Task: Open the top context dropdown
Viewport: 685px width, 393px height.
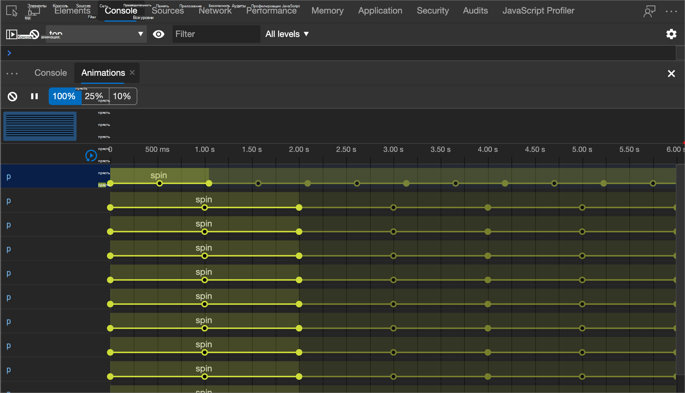Action: click(x=96, y=34)
